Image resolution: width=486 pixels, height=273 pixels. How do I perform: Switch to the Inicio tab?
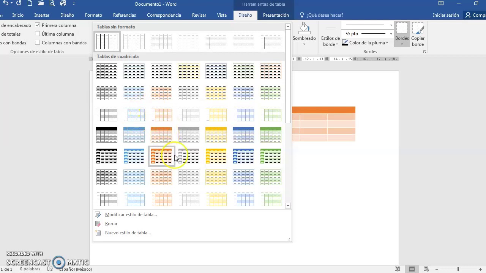coord(18,15)
